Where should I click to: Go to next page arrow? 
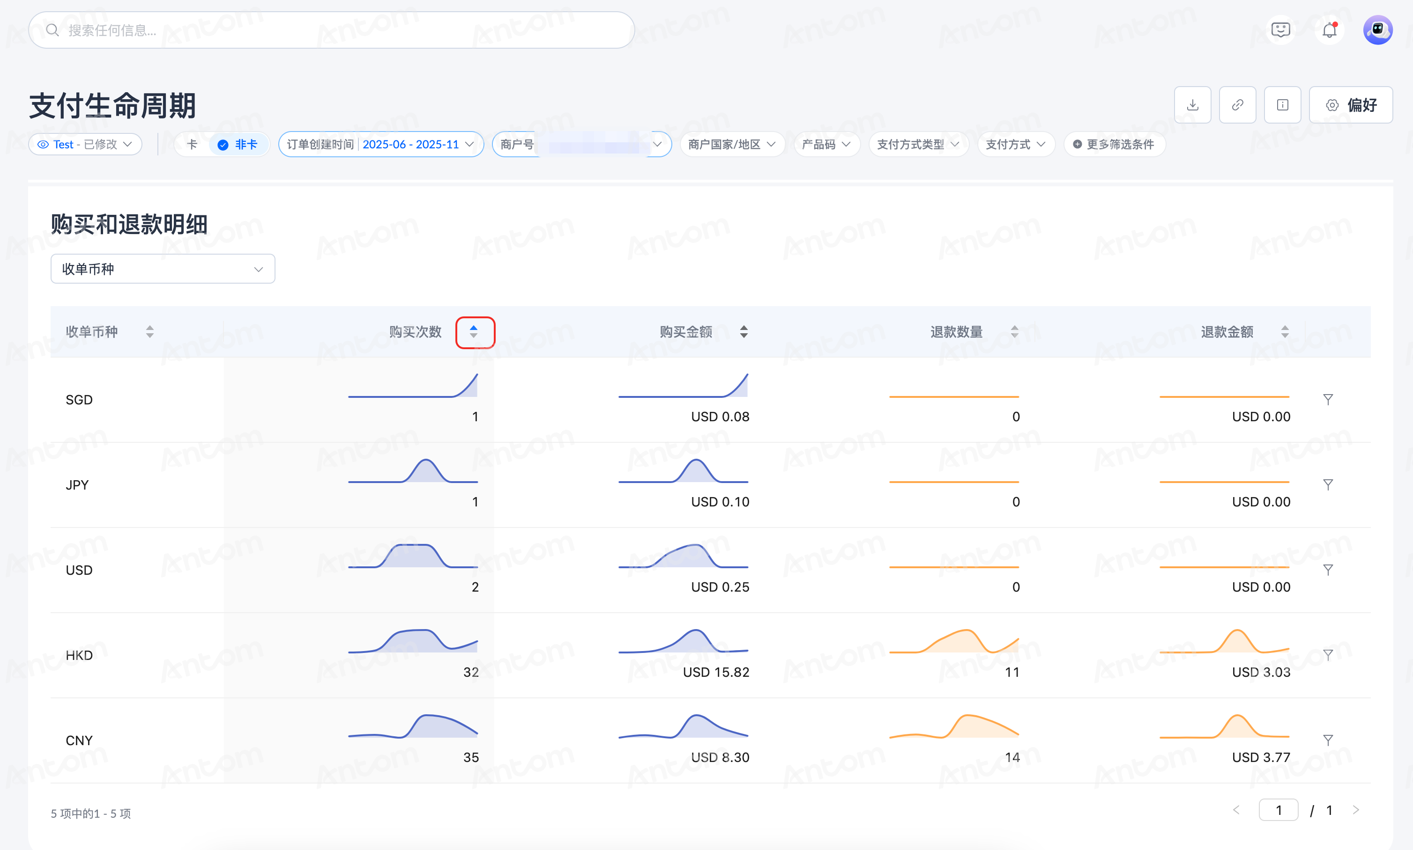[1355, 810]
